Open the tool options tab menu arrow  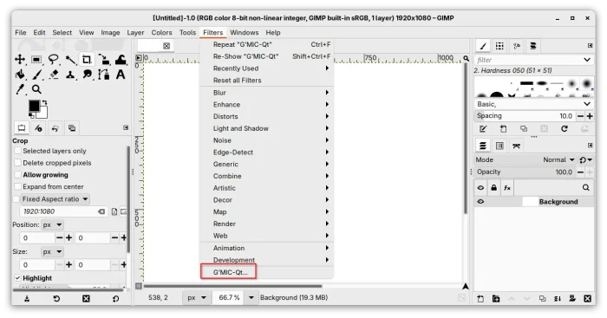pos(126,127)
